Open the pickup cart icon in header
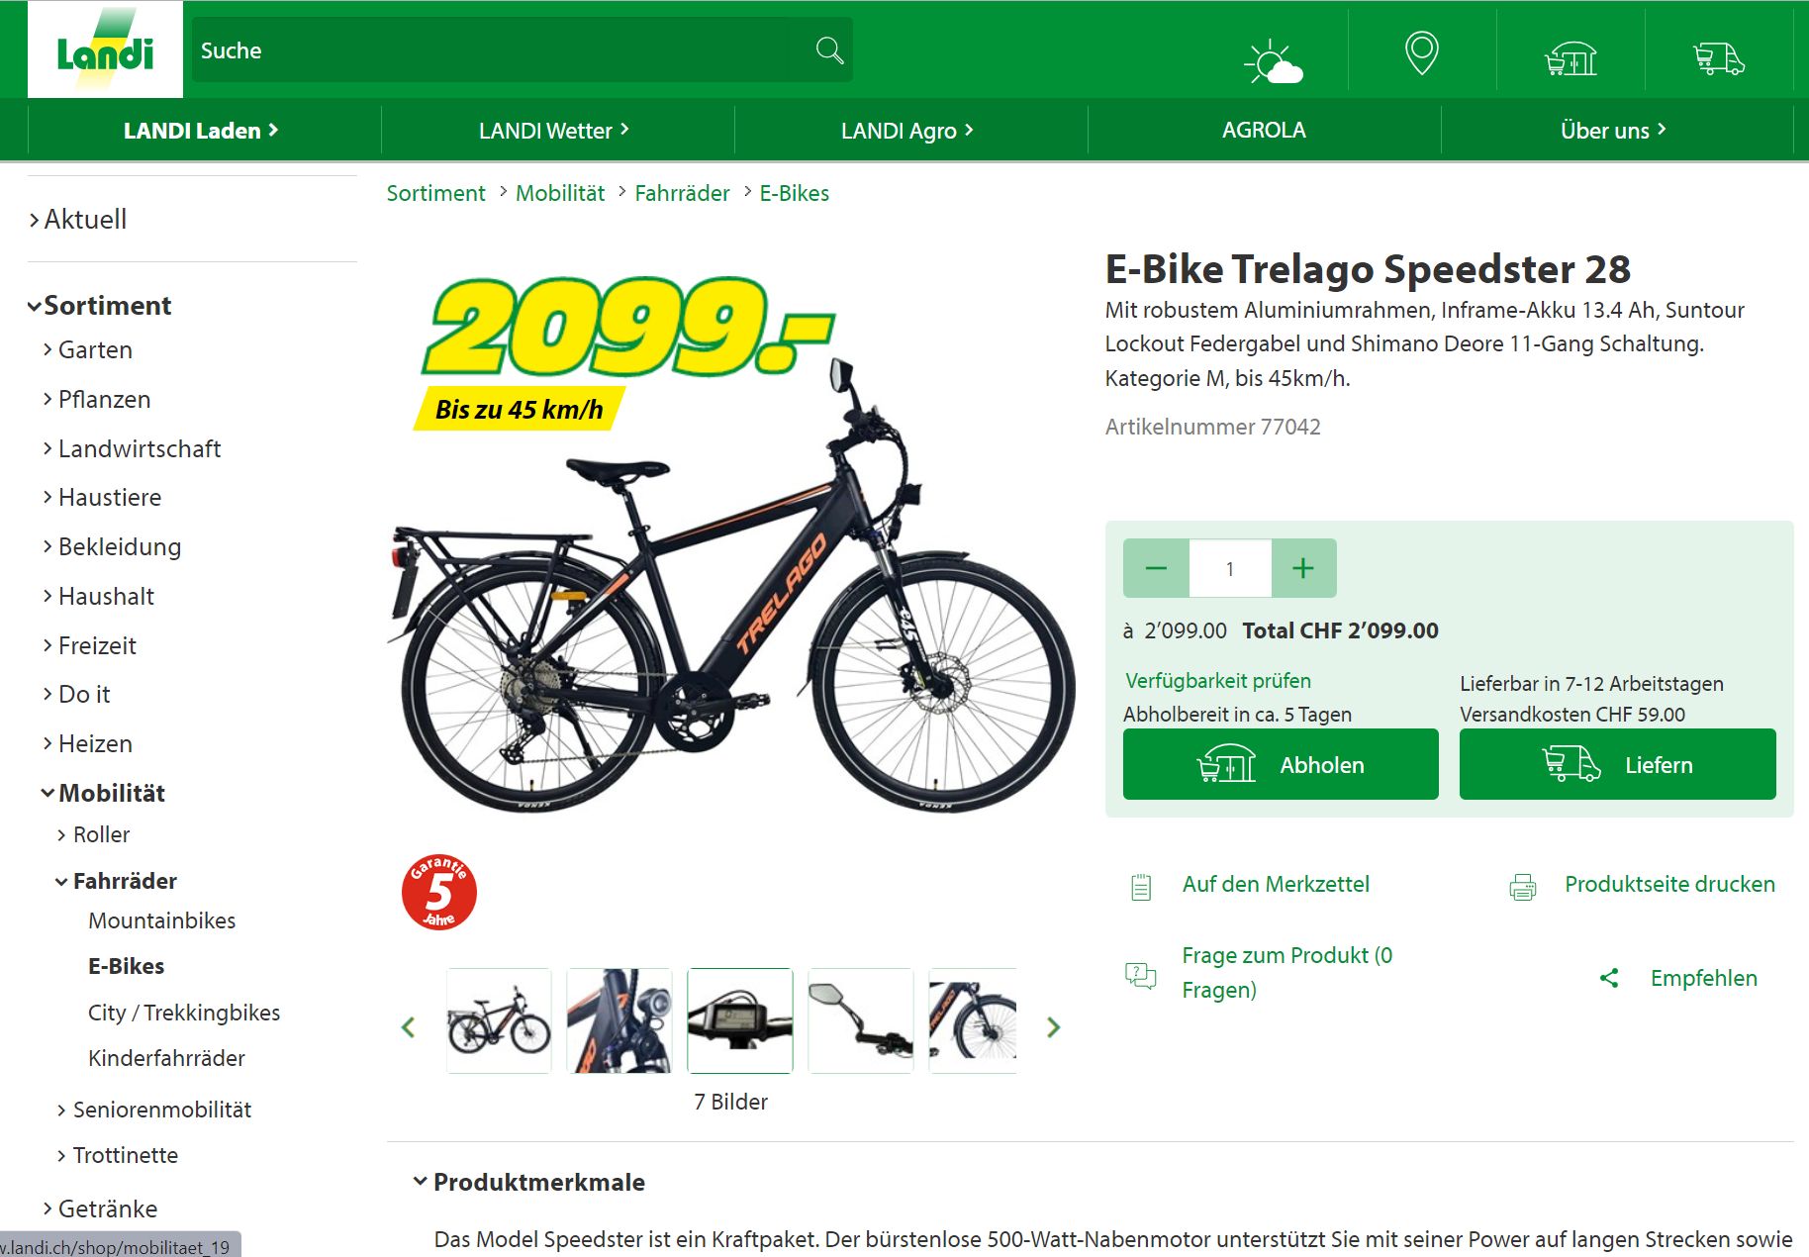 [x=1571, y=58]
